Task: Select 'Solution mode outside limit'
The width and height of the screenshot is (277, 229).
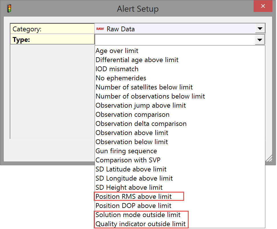Action: [x=138, y=215]
